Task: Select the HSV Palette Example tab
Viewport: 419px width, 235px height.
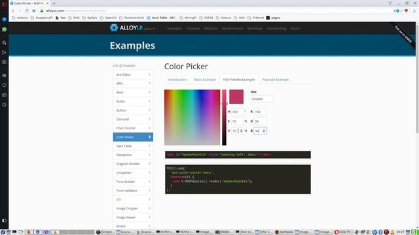Action: [x=239, y=80]
